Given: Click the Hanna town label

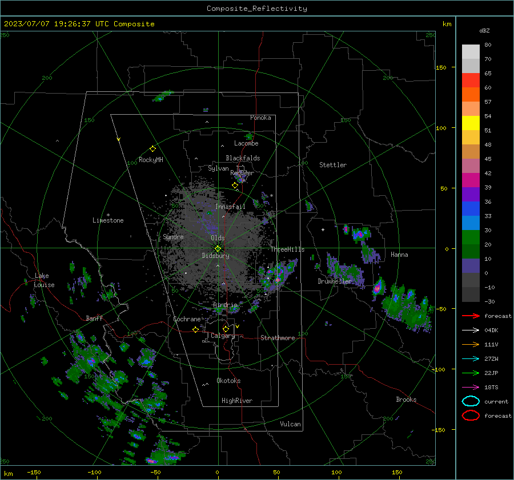Looking at the screenshot, I should (x=399, y=255).
